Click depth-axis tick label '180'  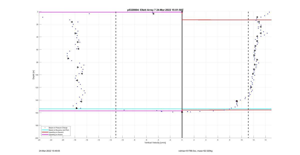pyautogui.click(x=36, y=125)
